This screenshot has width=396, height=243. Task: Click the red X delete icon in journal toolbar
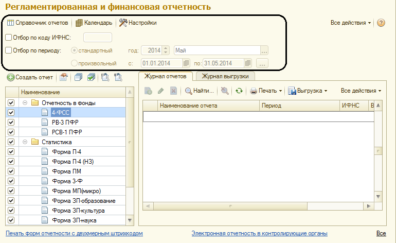pos(173,91)
